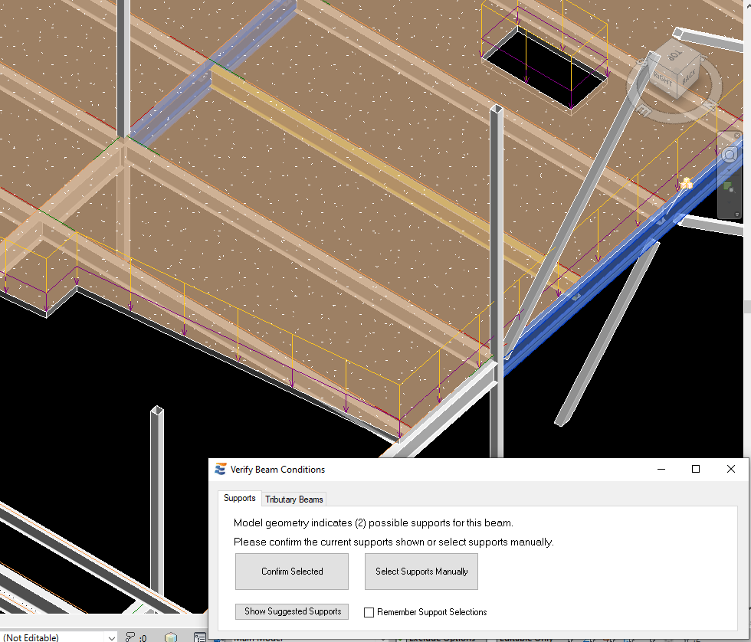Click the TOP face of the ViewCube
This screenshot has height=642, width=751.
pos(674,56)
